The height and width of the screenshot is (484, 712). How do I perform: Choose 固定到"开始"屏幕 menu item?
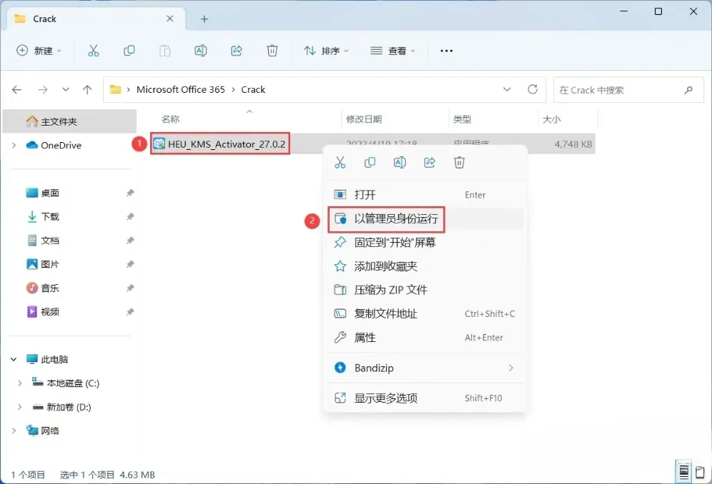425,243
